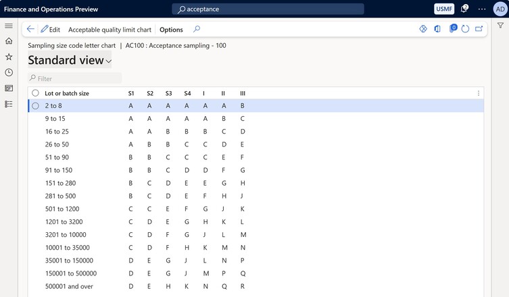Viewport: 509px width, 297px height.
Task: Select the 9 to 15 lot size row
Action: (x=256, y=119)
